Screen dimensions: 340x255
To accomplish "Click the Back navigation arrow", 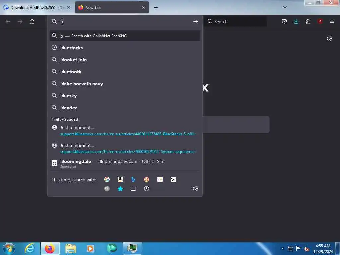I will tap(8, 22).
